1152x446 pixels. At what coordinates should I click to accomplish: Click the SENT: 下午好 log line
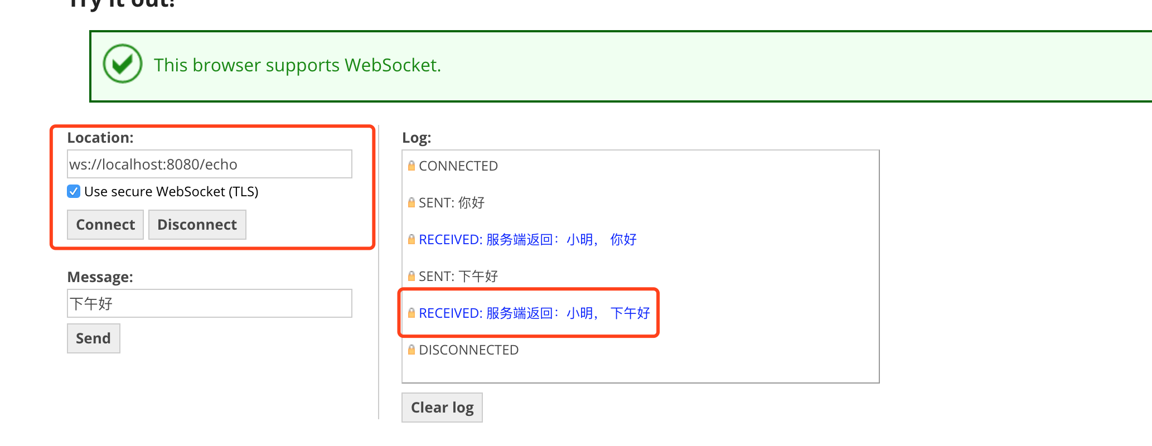pyautogui.click(x=458, y=277)
